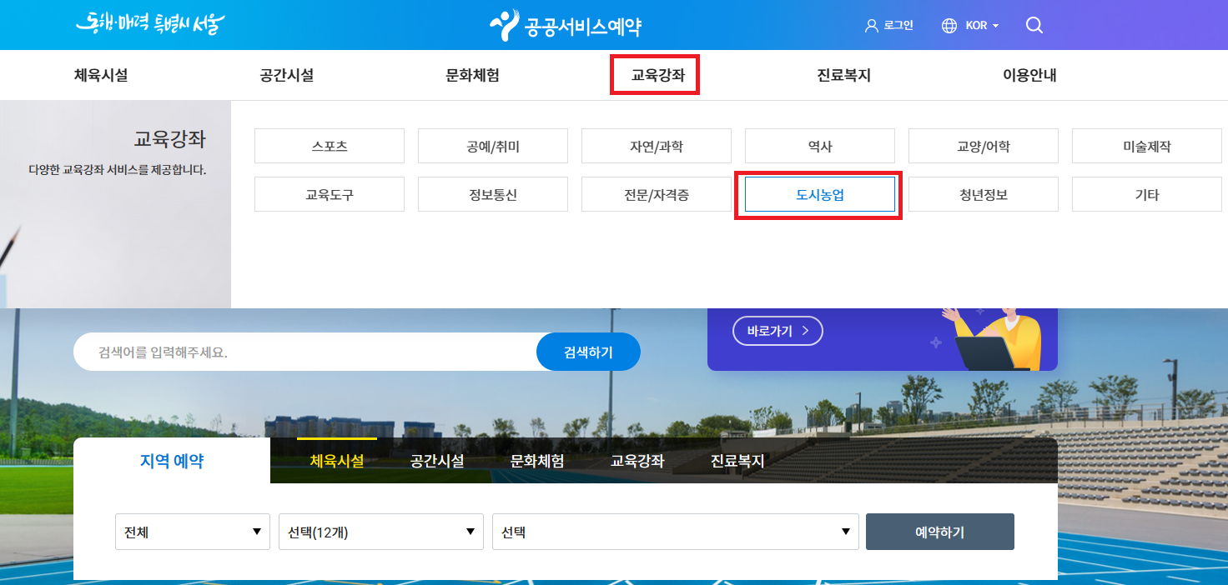Select the 도시농업 category
The height and width of the screenshot is (585, 1228).
pos(819,193)
